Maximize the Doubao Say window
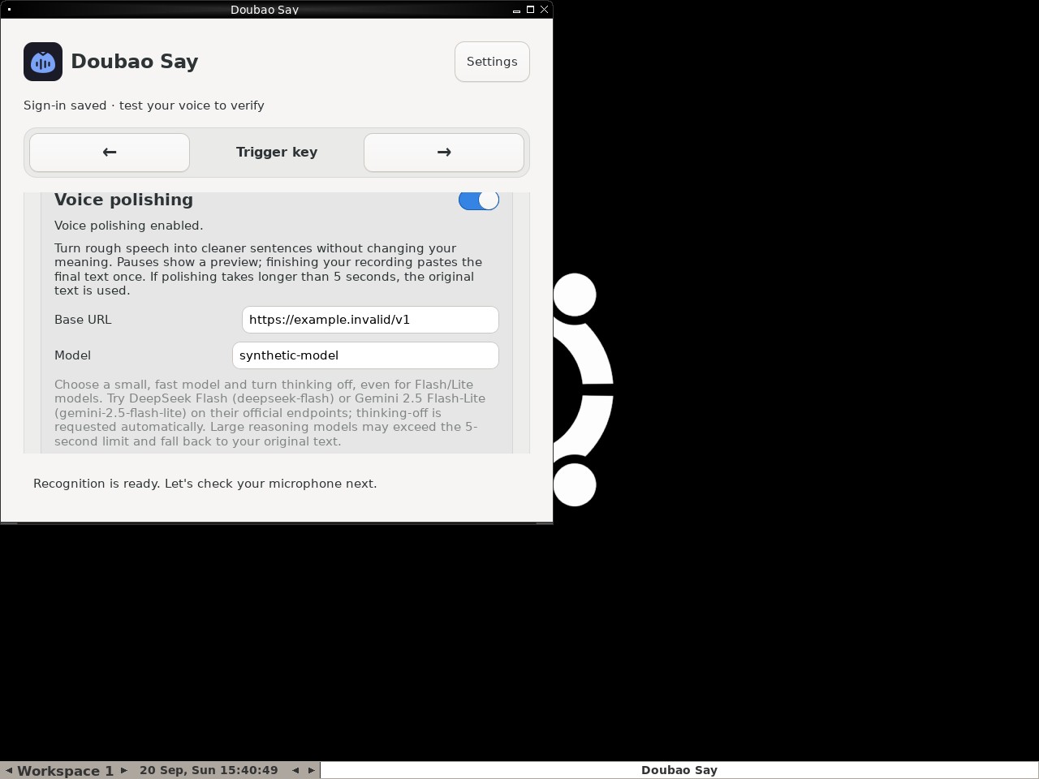Viewport: 1039px width, 779px height. [x=530, y=10]
